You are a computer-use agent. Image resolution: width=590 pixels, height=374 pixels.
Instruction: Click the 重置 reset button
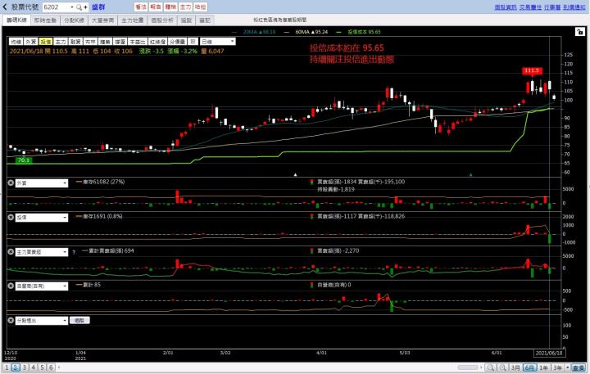pos(579,367)
